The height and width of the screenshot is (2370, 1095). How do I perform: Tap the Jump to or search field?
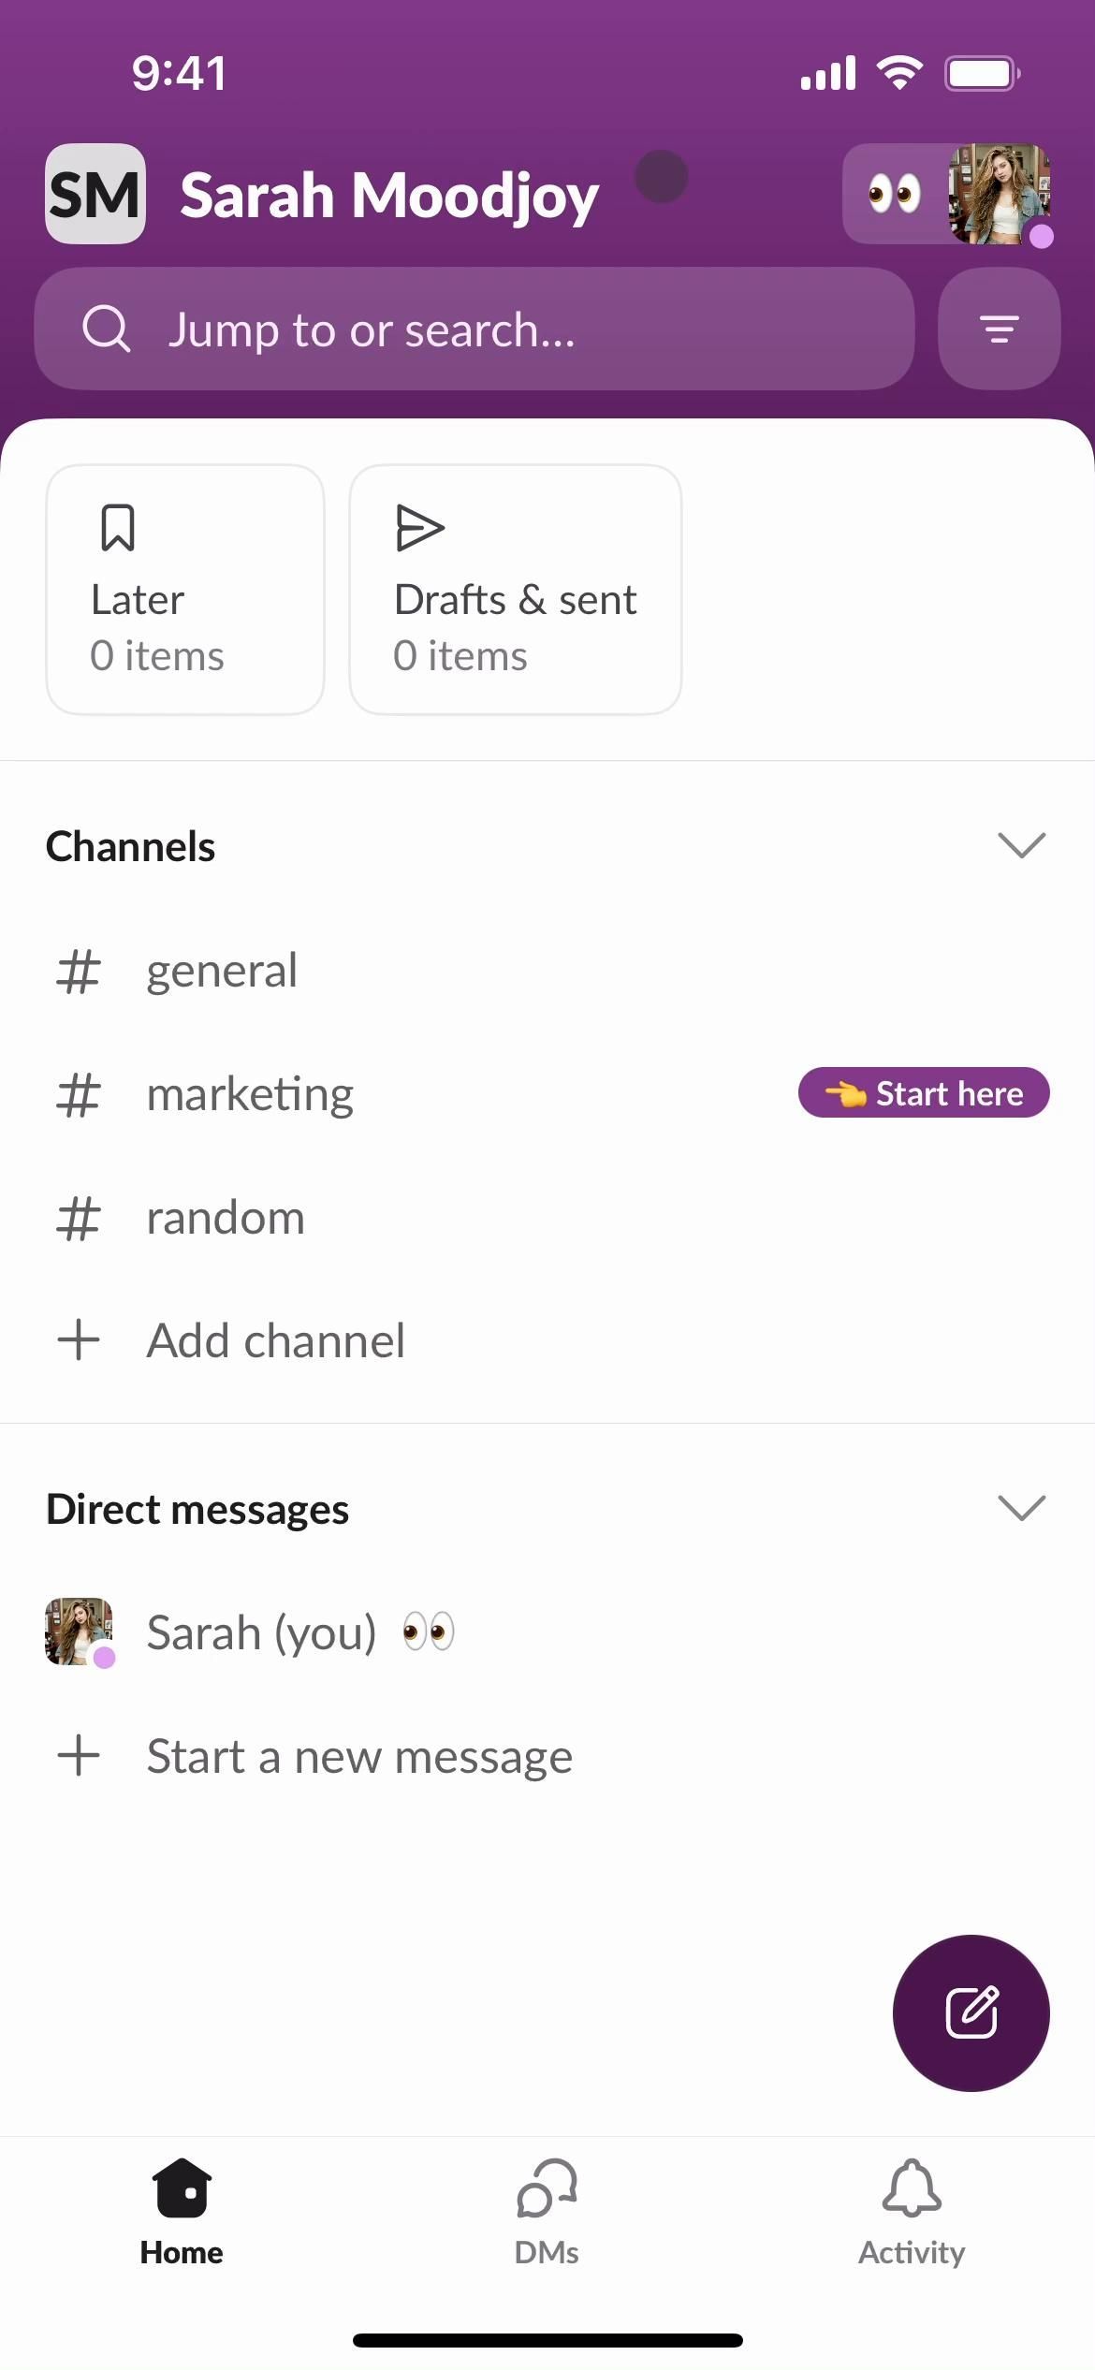click(x=474, y=329)
